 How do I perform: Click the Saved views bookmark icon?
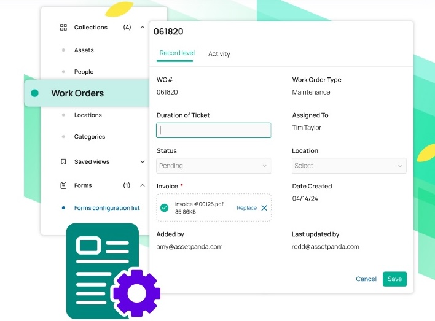point(63,162)
